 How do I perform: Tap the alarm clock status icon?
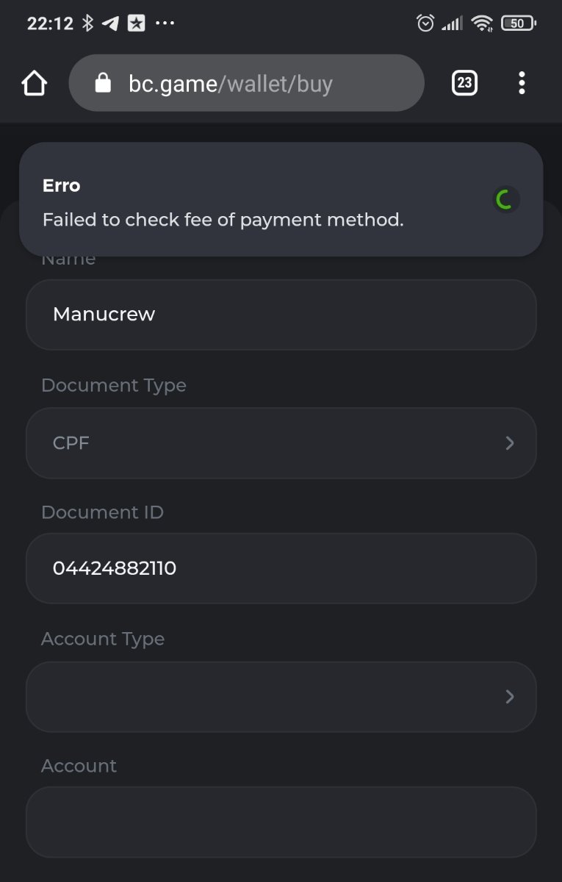425,24
